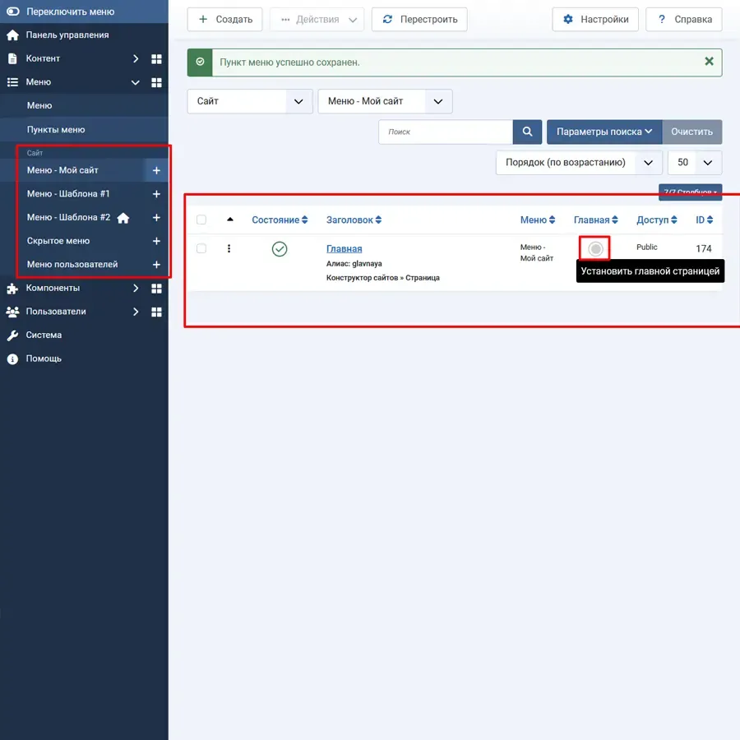Click in the Поиск search field
The width and height of the screenshot is (740, 740).
click(445, 132)
